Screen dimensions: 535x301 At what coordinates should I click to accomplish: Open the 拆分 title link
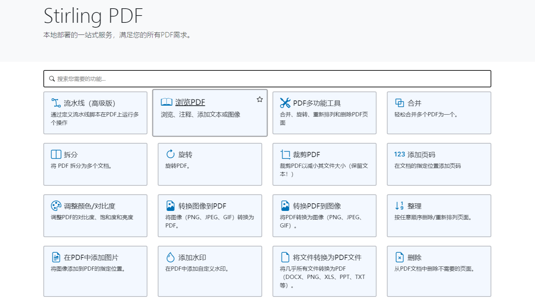click(x=71, y=155)
